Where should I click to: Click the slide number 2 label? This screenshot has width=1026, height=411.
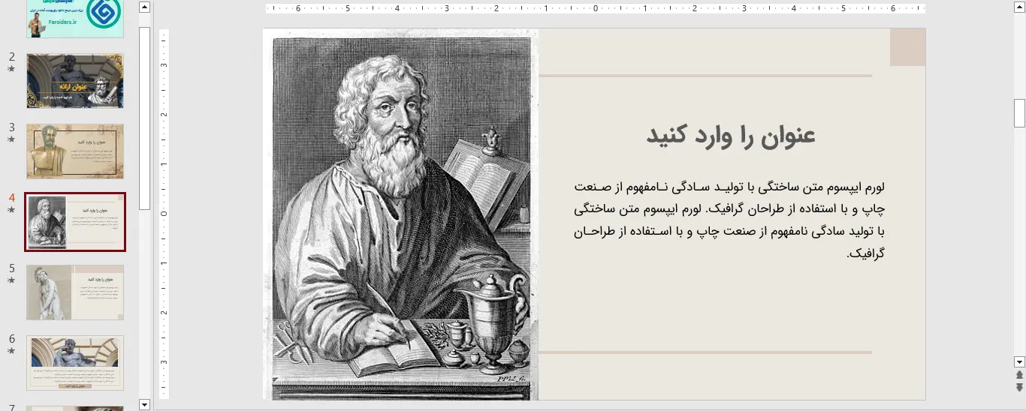[x=11, y=57]
